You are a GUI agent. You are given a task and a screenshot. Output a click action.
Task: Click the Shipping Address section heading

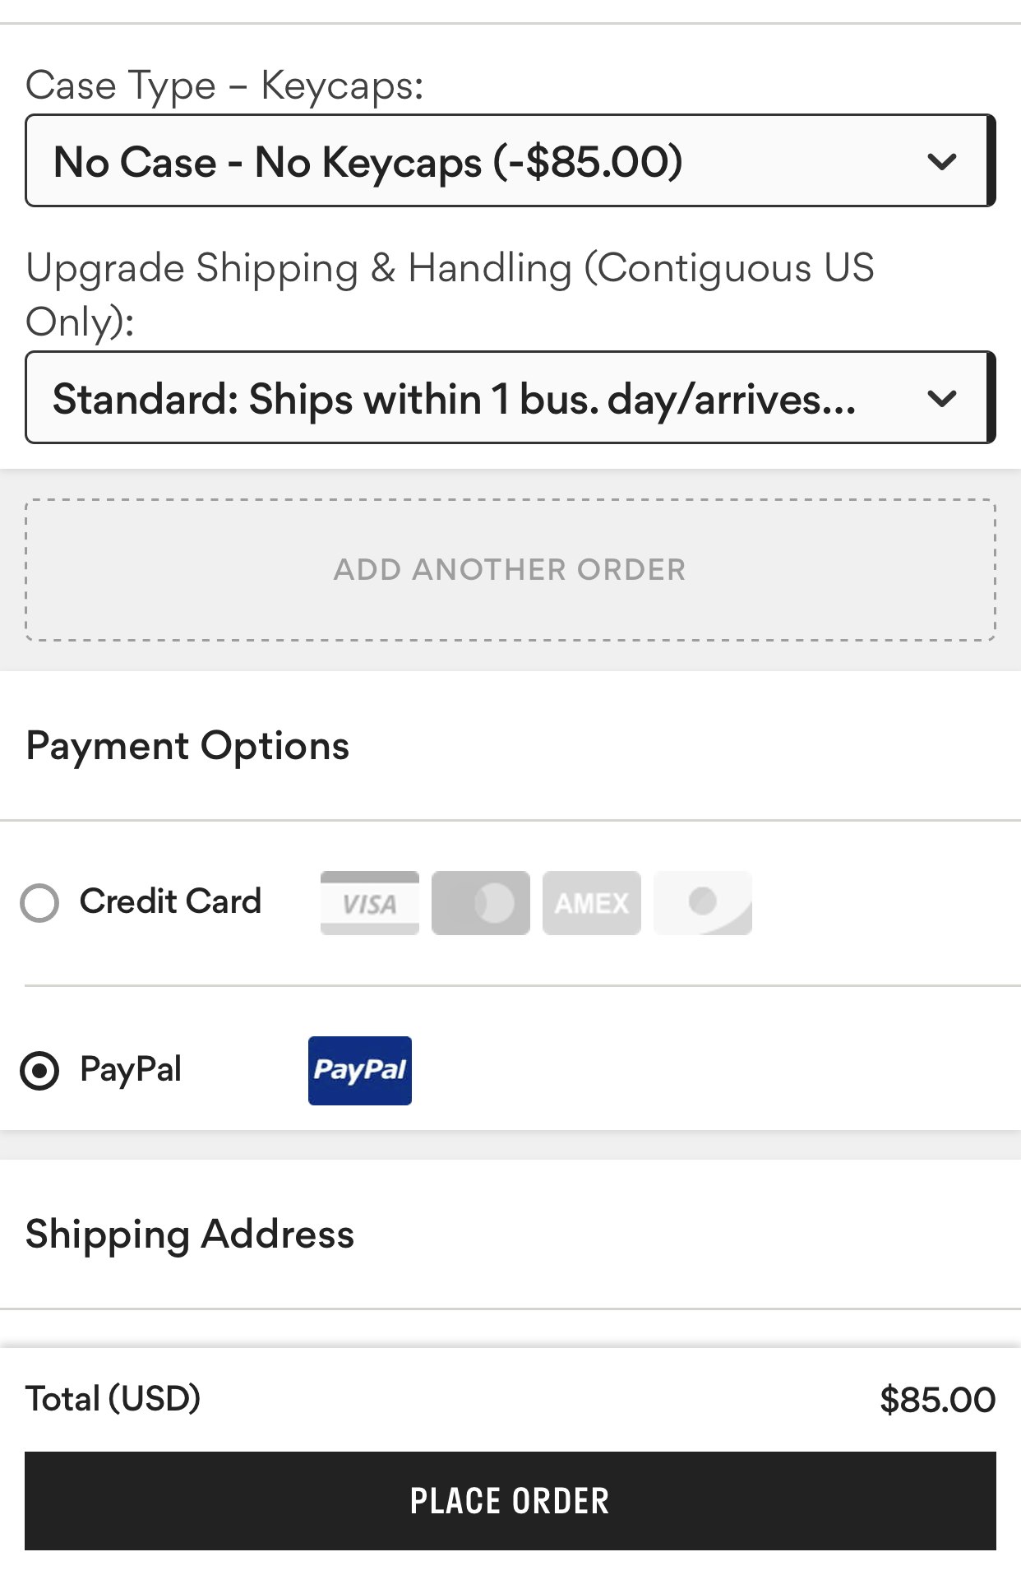point(190,1235)
